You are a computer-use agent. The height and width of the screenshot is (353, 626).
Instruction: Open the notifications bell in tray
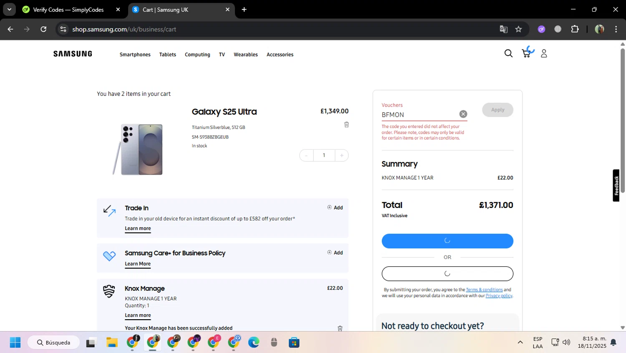(x=613, y=343)
